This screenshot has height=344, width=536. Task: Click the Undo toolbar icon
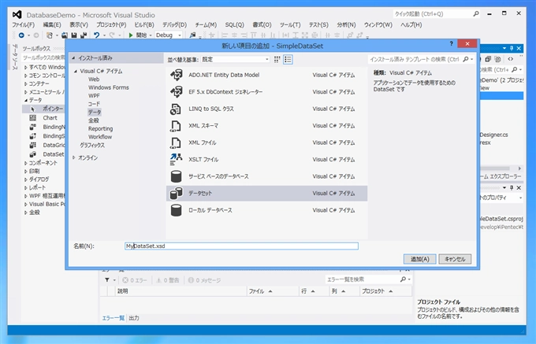tap(96, 35)
